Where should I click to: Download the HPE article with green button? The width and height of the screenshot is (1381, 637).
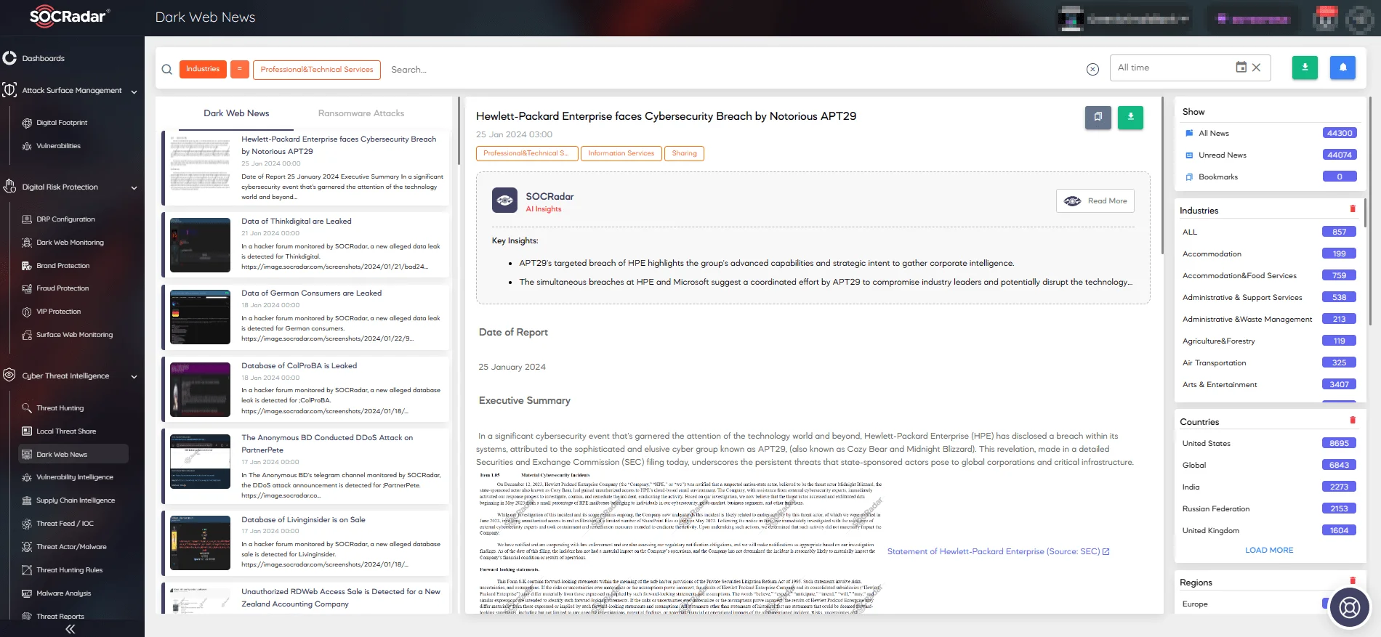point(1130,117)
